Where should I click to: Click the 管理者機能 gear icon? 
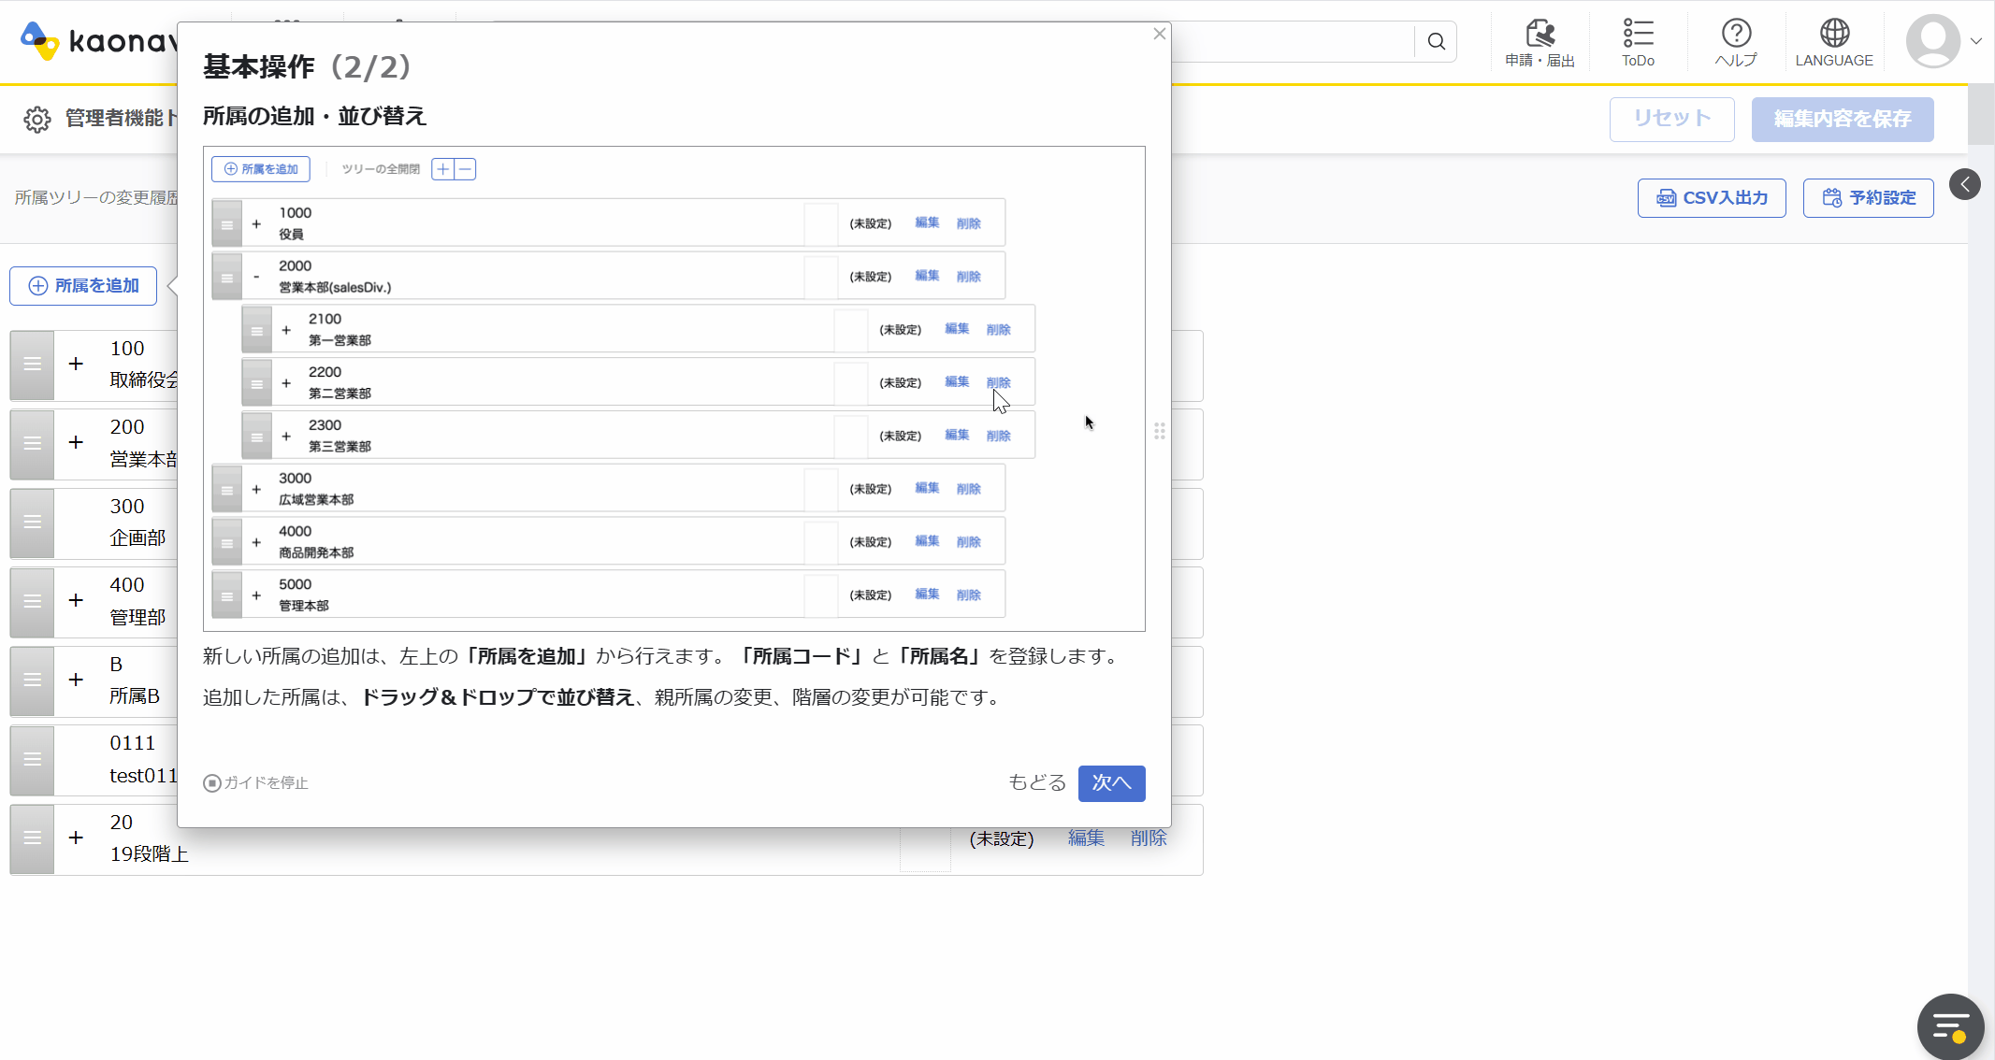[x=37, y=119]
